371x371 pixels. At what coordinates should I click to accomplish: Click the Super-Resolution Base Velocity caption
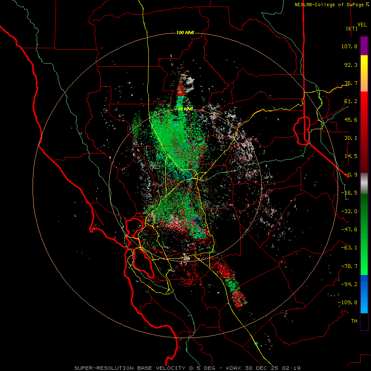pos(188,368)
